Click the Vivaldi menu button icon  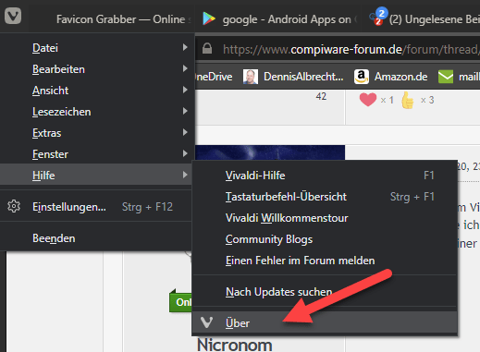tap(13, 16)
